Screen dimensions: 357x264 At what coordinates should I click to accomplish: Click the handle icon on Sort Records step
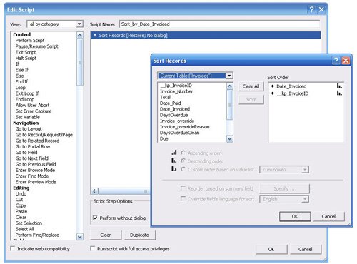(95, 35)
